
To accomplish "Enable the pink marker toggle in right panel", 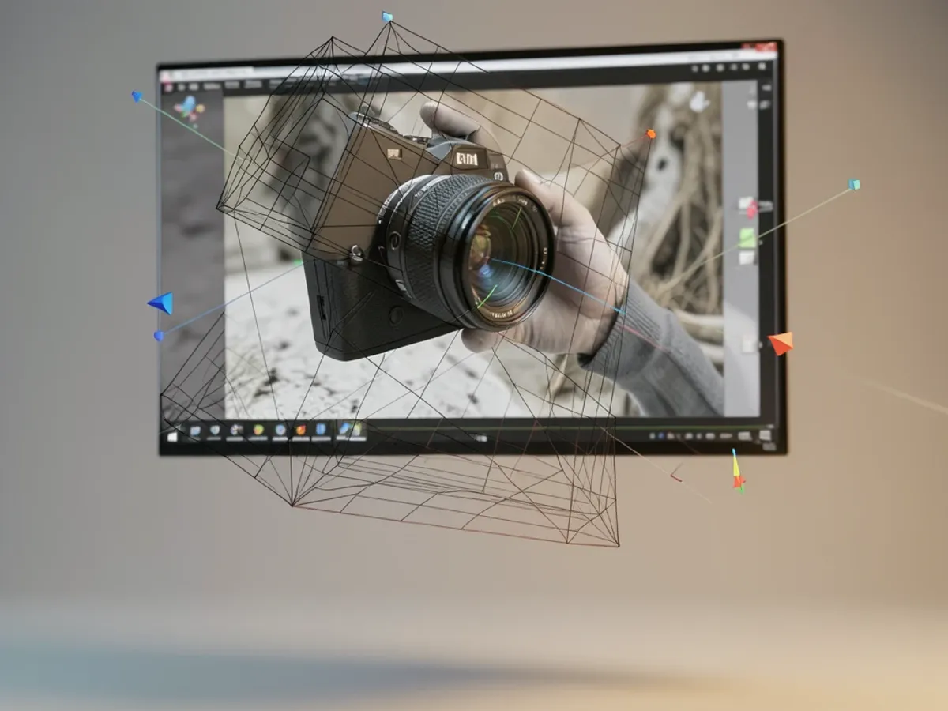I will point(750,212).
